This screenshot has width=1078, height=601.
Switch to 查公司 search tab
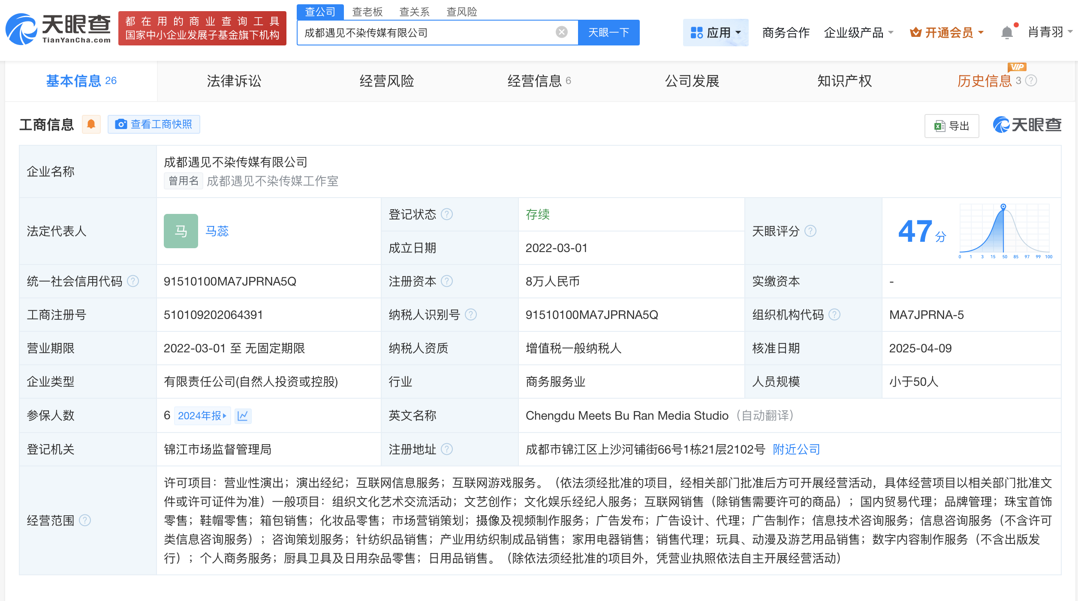tap(320, 12)
